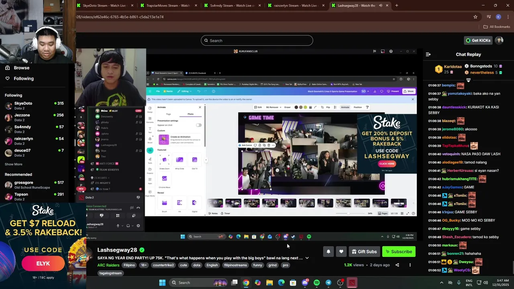Screen dimensions: 514x289
Task: Open SkyeDoto channel in Following list
Action: tap(35, 106)
